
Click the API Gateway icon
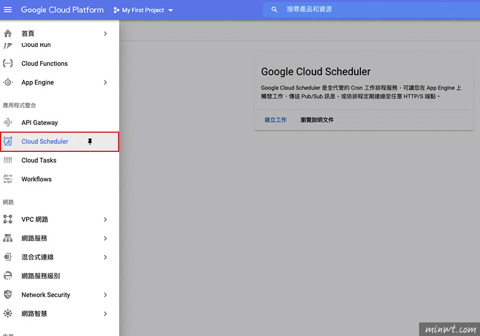pos(8,123)
